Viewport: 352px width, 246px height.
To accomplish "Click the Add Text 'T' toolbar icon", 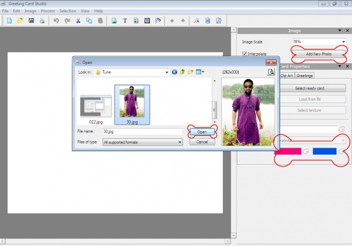I will 125,20.
